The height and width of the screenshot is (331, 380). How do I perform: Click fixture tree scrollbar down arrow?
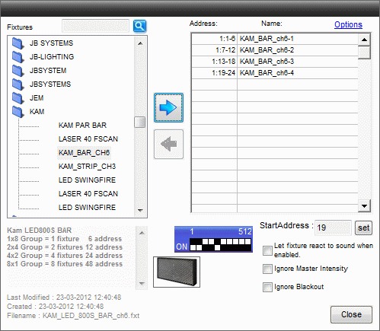[x=140, y=210]
